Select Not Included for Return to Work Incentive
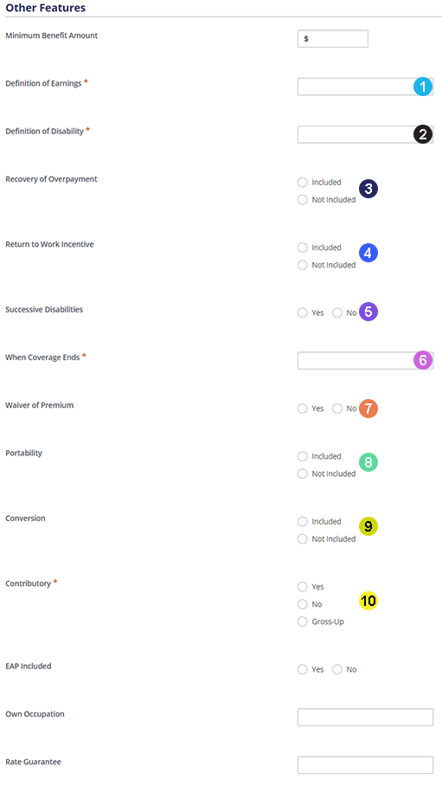The image size is (442, 786). point(302,265)
